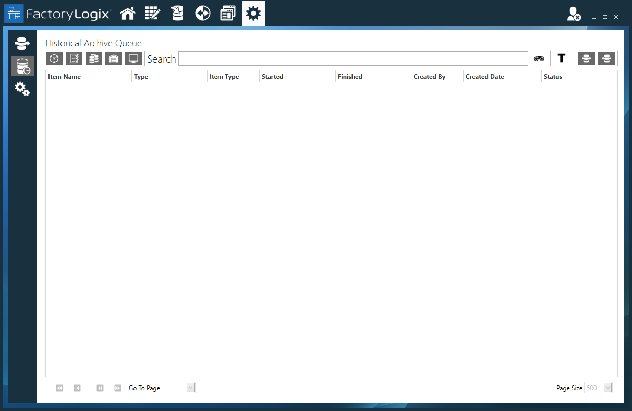Open the database filter icon on the toolbar
The height and width of the screenshot is (411, 632).
click(94, 58)
